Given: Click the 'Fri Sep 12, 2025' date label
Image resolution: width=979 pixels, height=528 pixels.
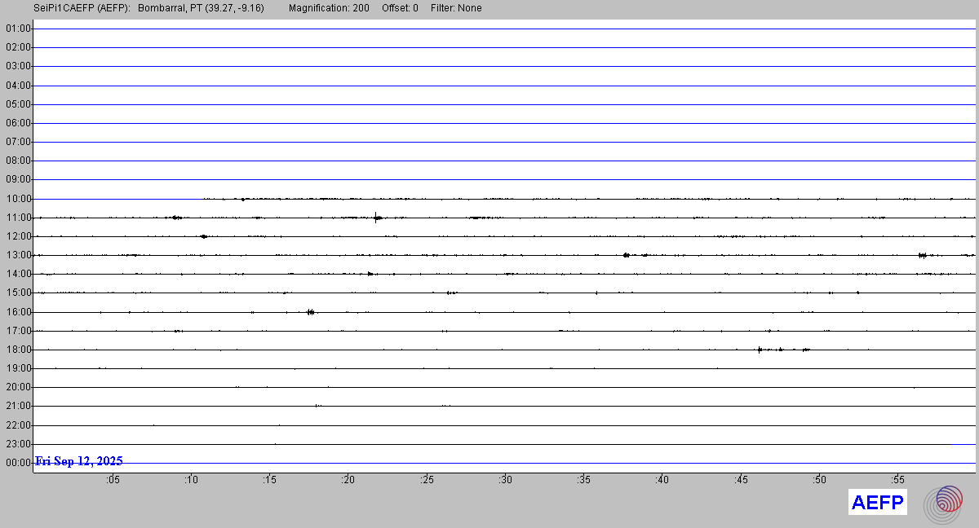Looking at the screenshot, I should (x=79, y=461).
